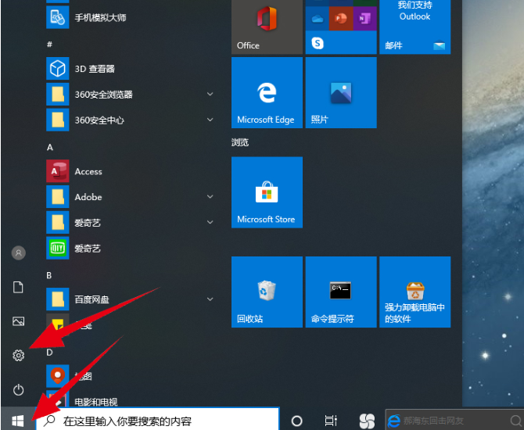Viewport: 524px width, 430px height.
Task: Open 电影和电视 app entry
Action: (x=130, y=400)
